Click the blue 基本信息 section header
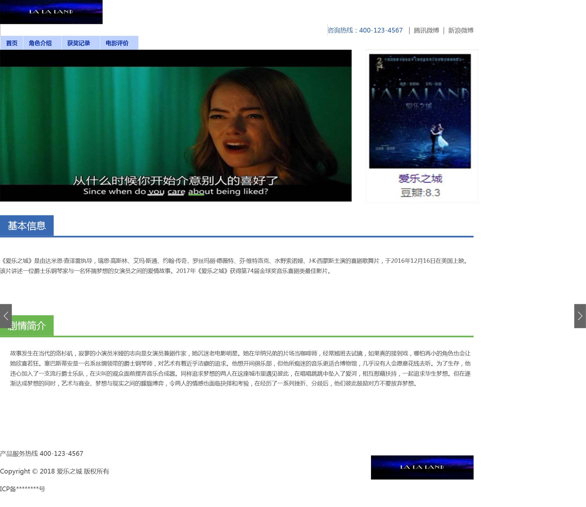This screenshot has height=507, width=586. click(27, 226)
